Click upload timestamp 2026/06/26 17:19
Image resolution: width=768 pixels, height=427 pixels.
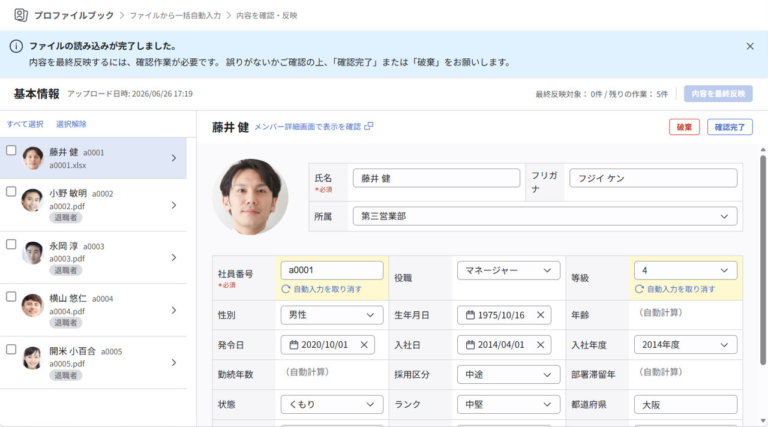(162, 94)
